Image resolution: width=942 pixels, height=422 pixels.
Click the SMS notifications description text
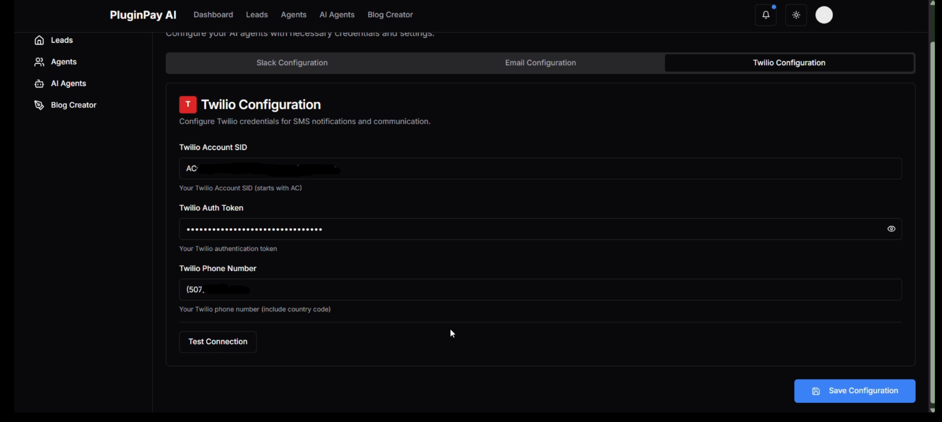coord(305,122)
